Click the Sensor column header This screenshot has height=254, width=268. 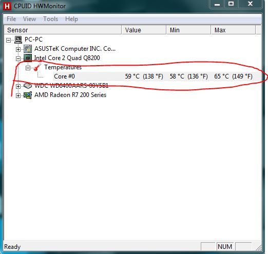[x=63, y=30]
